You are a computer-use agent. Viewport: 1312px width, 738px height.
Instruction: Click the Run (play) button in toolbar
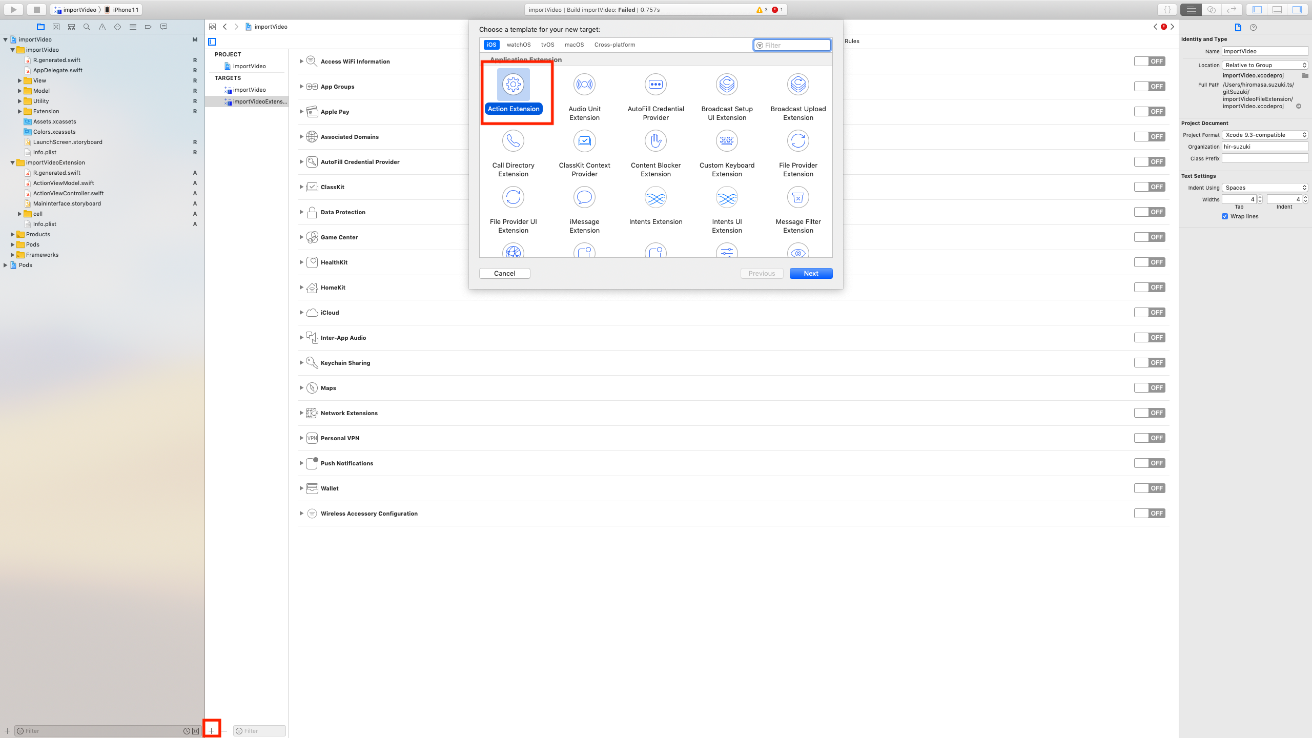pyautogui.click(x=14, y=9)
